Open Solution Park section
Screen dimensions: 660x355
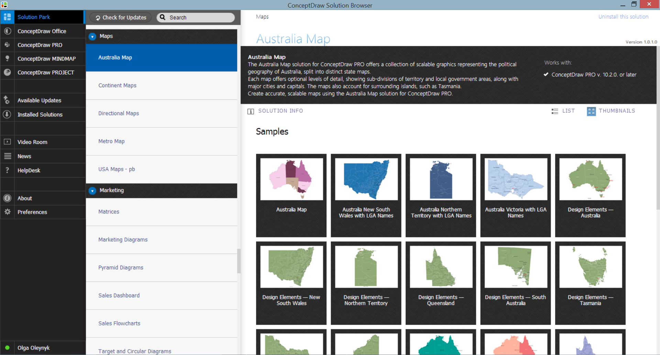click(42, 17)
